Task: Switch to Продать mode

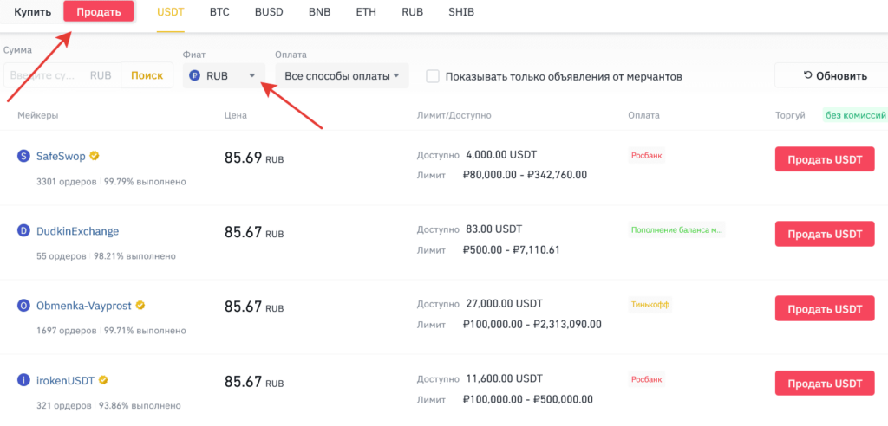Action: click(99, 12)
